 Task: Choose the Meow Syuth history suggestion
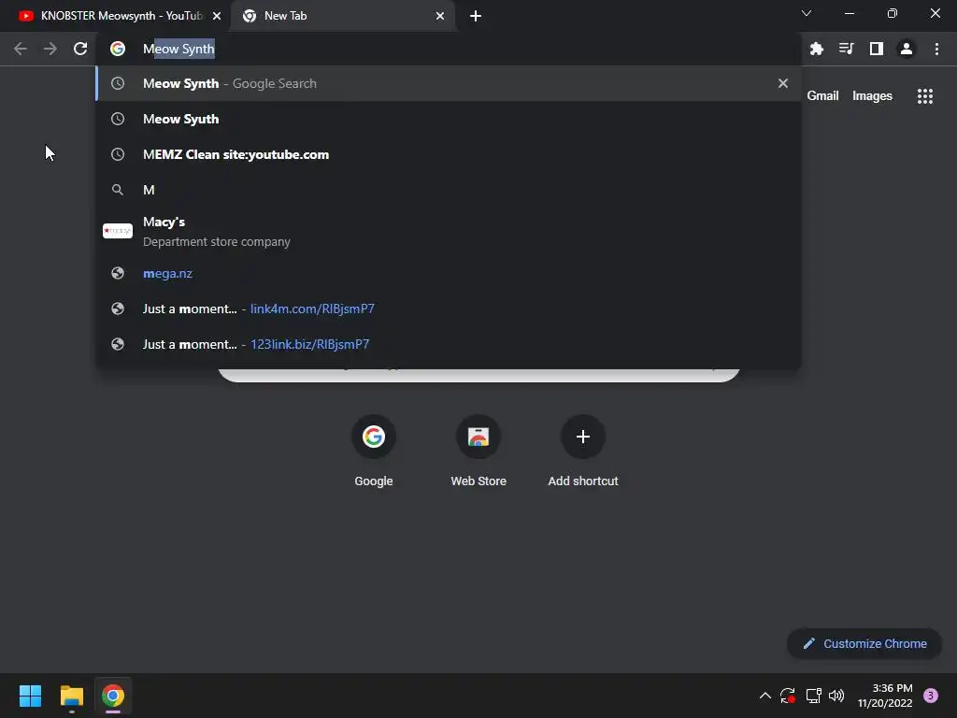(449, 119)
